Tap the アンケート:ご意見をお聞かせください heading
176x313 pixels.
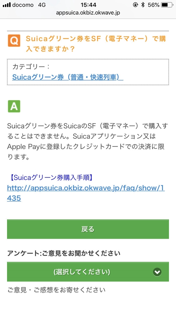64,253
